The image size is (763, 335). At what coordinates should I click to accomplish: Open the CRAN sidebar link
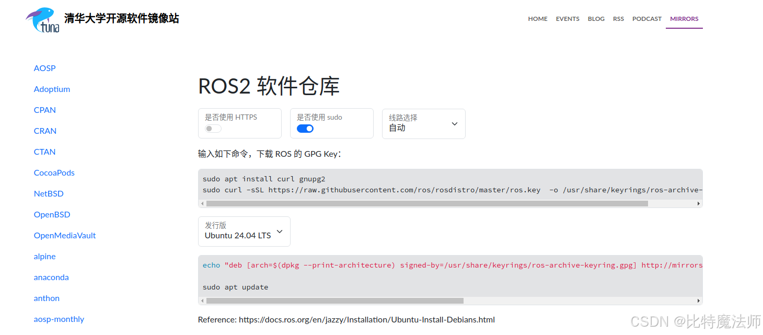coord(45,131)
